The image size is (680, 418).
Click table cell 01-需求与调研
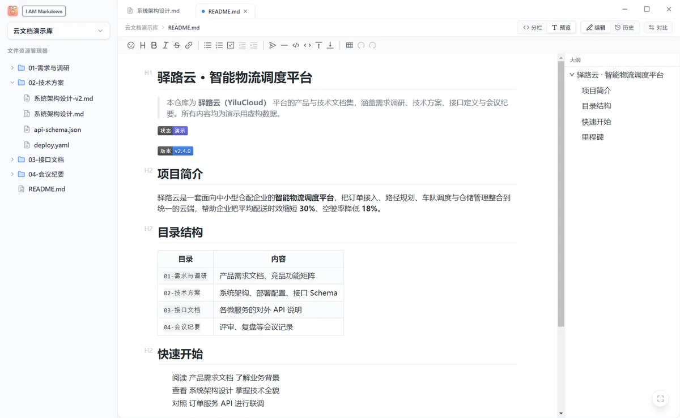pos(185,276)
